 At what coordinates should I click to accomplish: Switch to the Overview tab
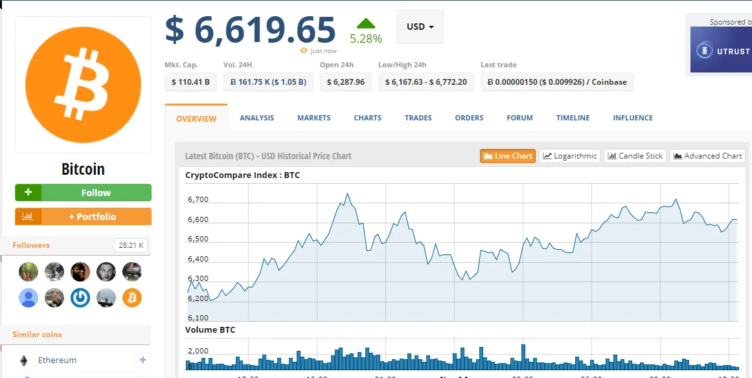click(x=196, y=118)
